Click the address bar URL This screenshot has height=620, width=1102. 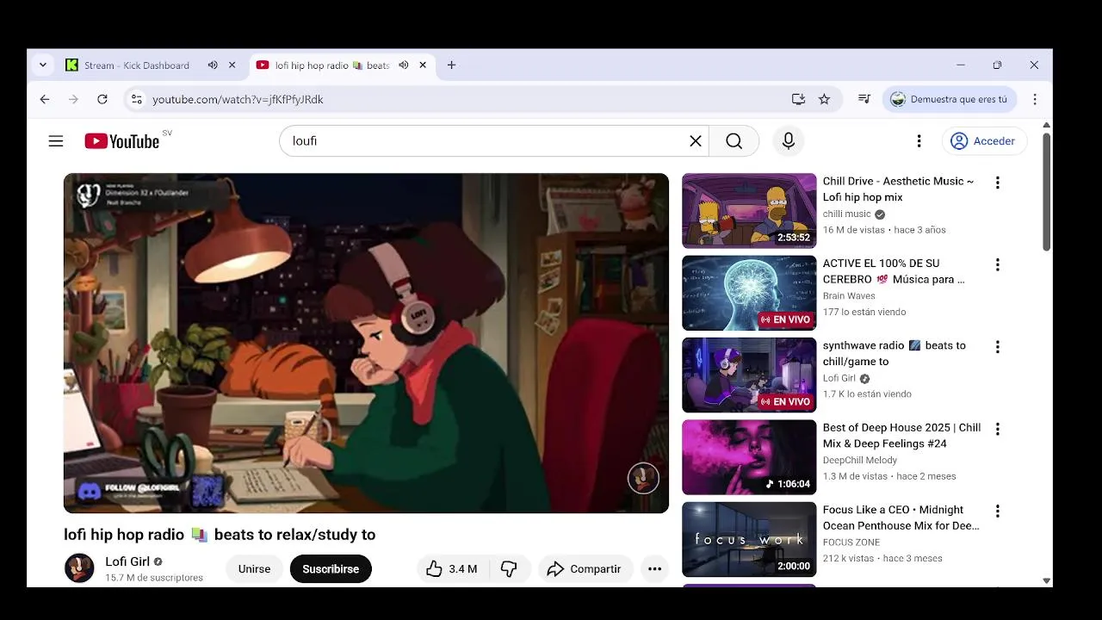tap(238, 99)
